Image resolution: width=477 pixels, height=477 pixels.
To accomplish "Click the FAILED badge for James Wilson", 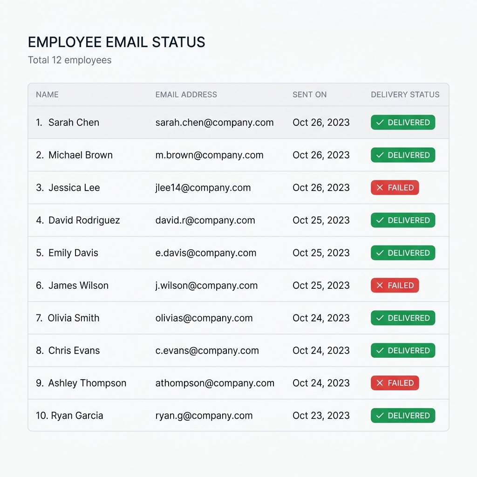I will (x=395, y=285).
